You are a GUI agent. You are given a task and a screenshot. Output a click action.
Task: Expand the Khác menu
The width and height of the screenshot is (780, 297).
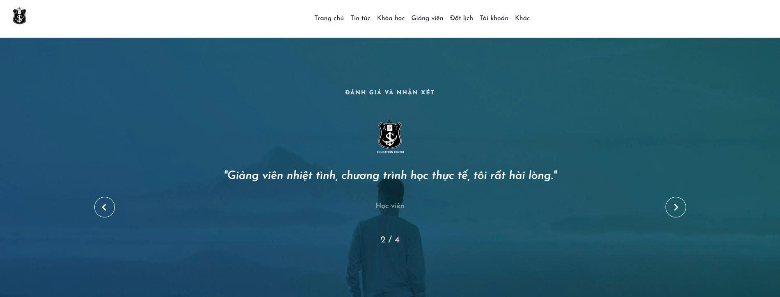[522, 18]
